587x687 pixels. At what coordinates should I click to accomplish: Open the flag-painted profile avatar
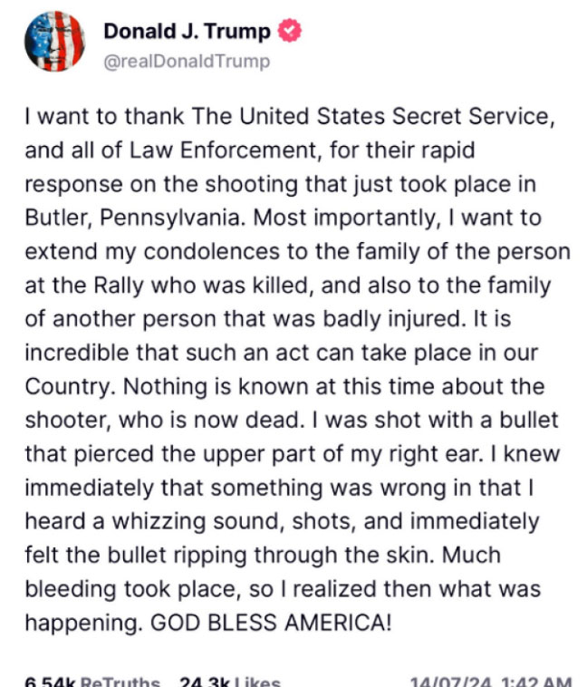[x=54, y=42]
